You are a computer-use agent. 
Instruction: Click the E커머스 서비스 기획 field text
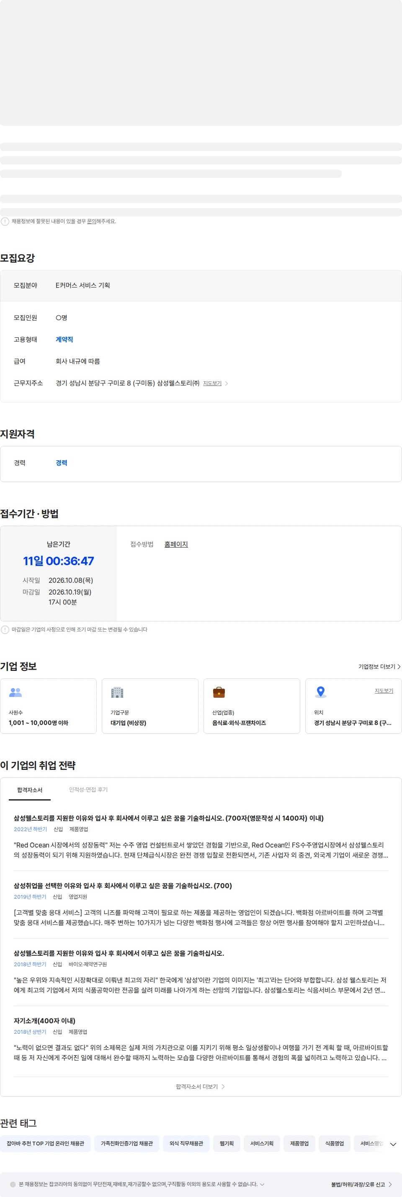click(82, 285)
